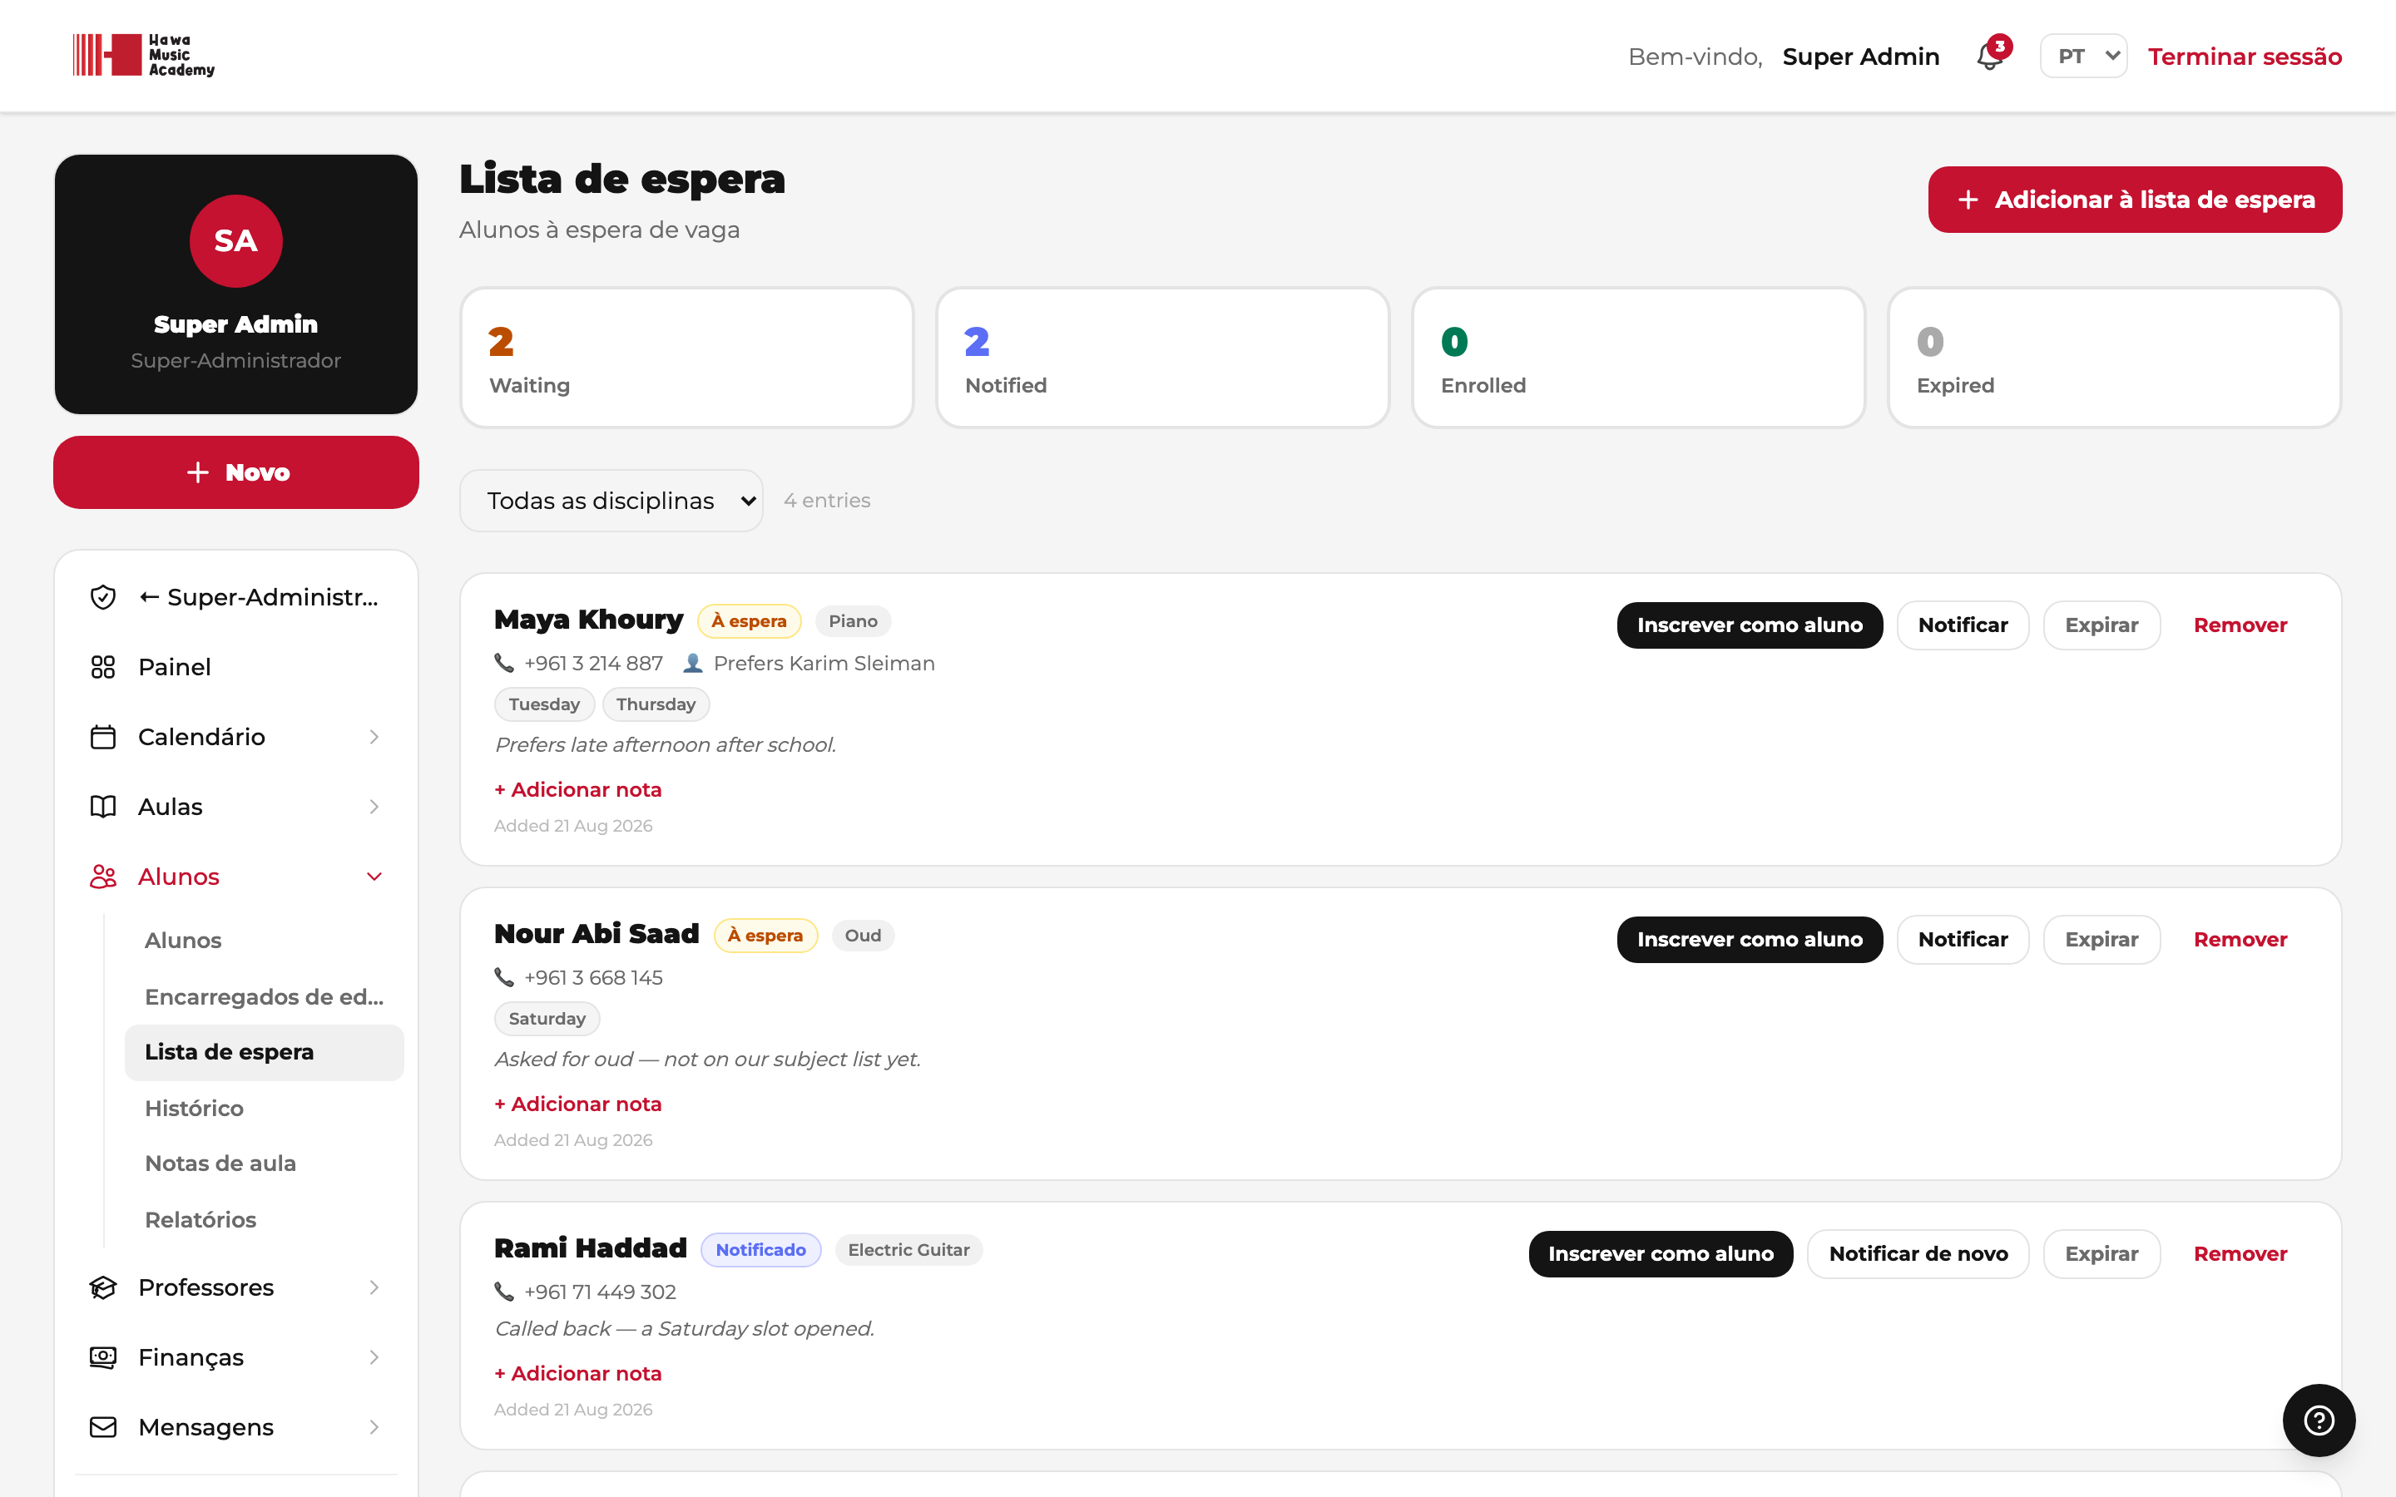
Task: Expand the Finanças menu chevron
Action: click(374, 1357)
